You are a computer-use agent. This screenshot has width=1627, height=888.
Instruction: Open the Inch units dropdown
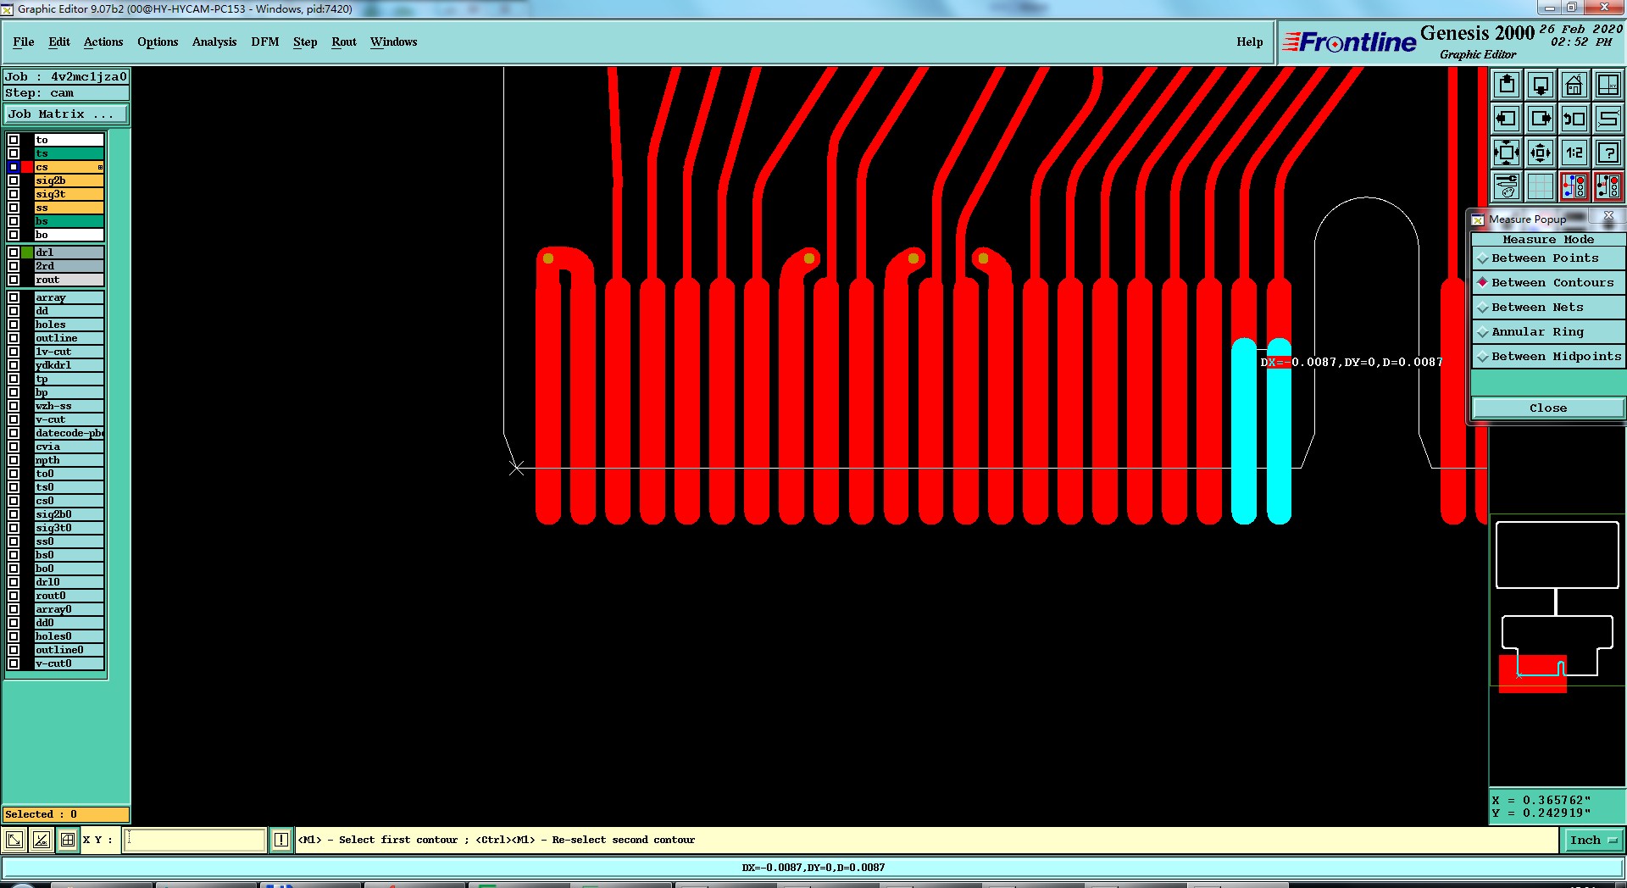[x=1592, y=841]
